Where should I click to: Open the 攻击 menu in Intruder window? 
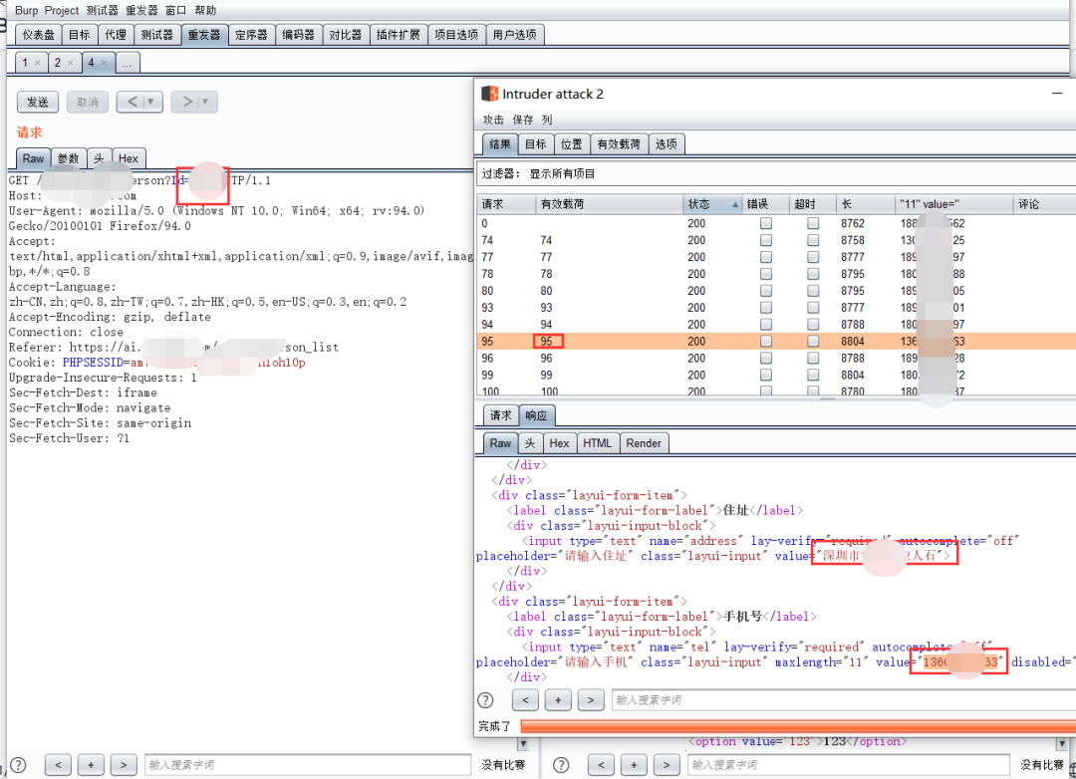493,120
